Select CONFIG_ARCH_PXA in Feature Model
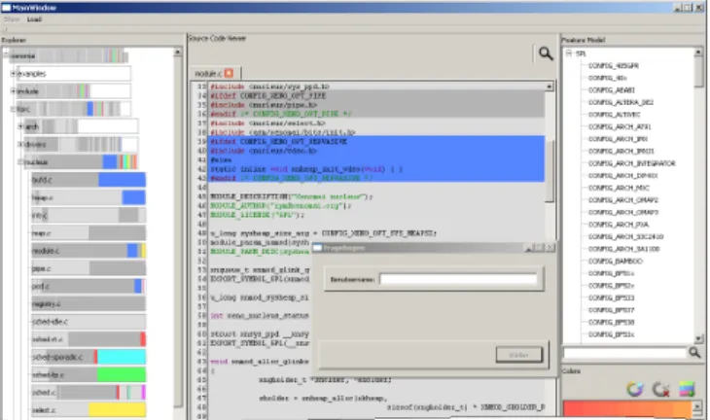This screenshot has width=710, height=420. (619, 225)
